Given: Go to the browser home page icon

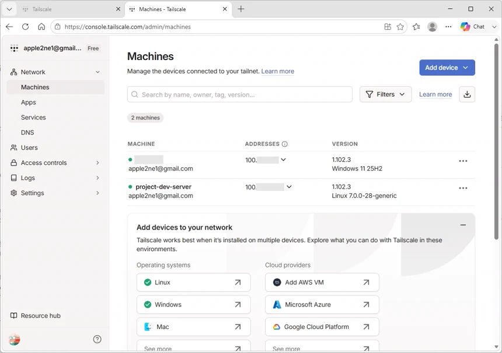Looking at the screenshot, I should [41, 27].
